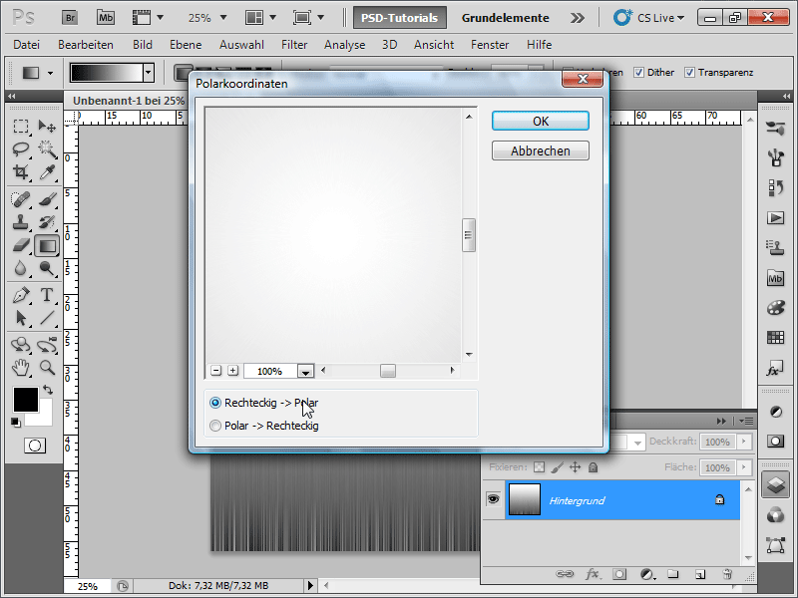Toggle lock all in Fixieren row
This screenshot has height=598, width=798.
pyautogui.click(x=593, y=466)
